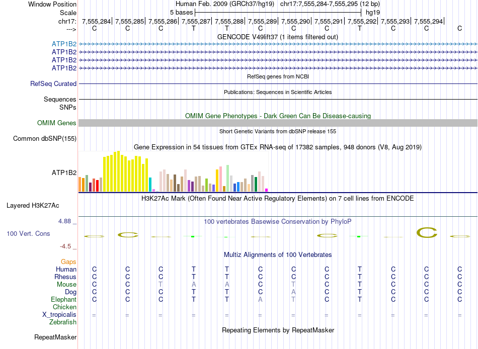Click the X_tropicalis species label

point(59,315)
